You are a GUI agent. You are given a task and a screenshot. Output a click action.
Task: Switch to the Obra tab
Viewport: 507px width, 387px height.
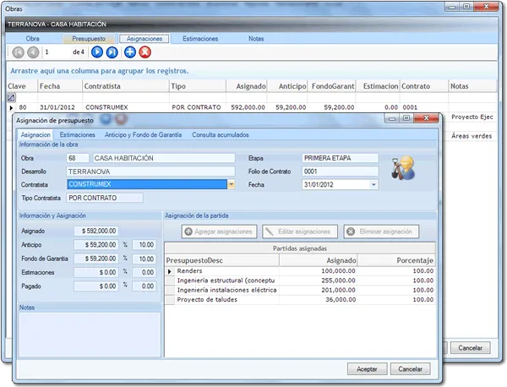click(32, 39)
